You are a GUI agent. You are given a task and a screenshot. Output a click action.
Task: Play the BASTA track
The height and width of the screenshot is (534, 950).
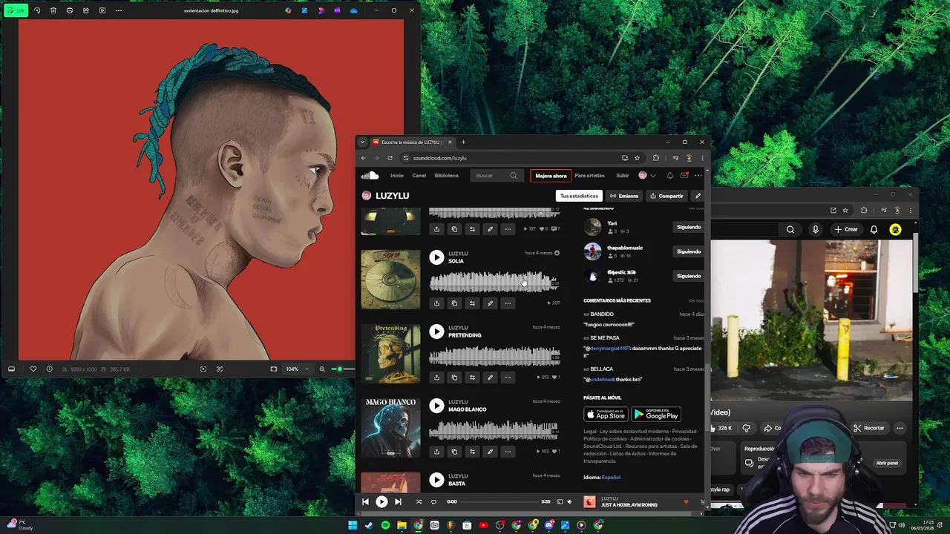(x=436, y=480)
